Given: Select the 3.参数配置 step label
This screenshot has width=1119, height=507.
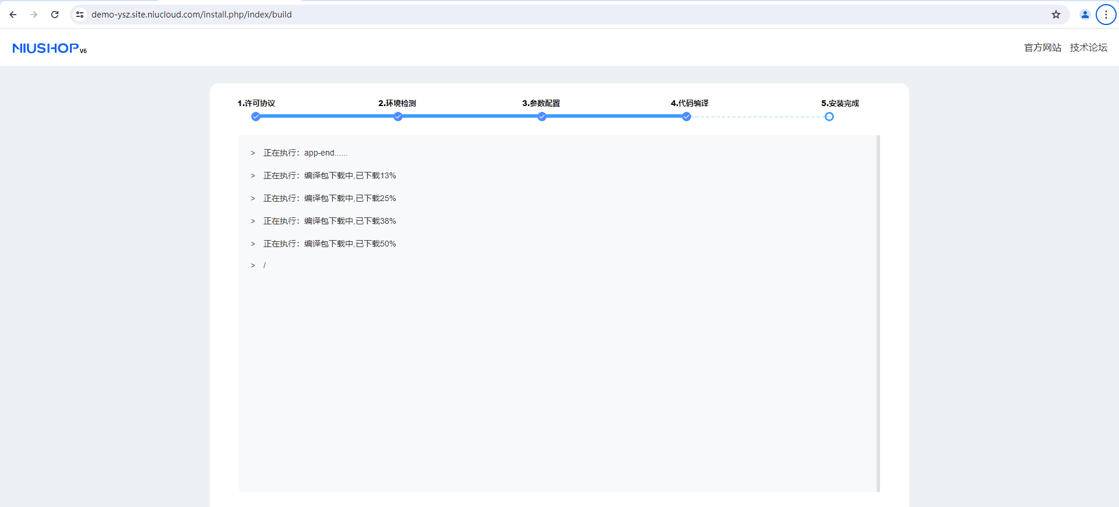Looking at the screenshot, I should (541, 103).
